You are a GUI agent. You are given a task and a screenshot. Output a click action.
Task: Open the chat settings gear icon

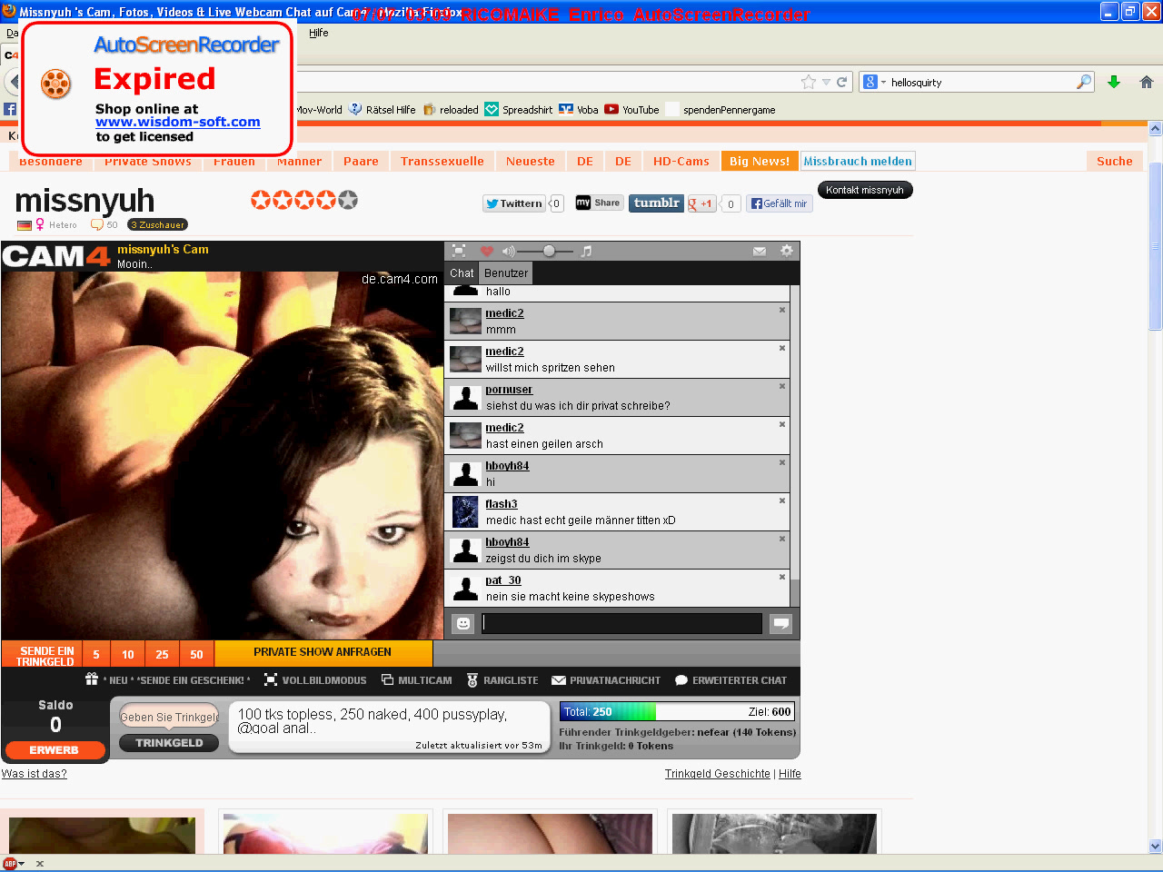point(787,252)
